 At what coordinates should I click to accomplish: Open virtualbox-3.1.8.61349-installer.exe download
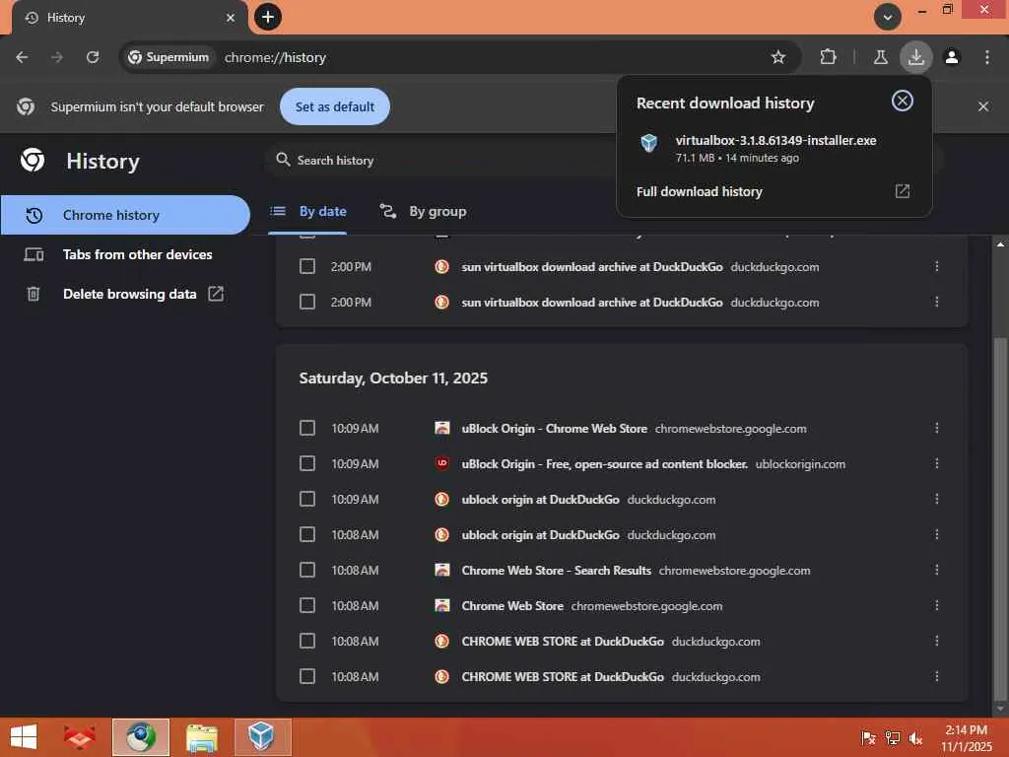tap(775, 140)
